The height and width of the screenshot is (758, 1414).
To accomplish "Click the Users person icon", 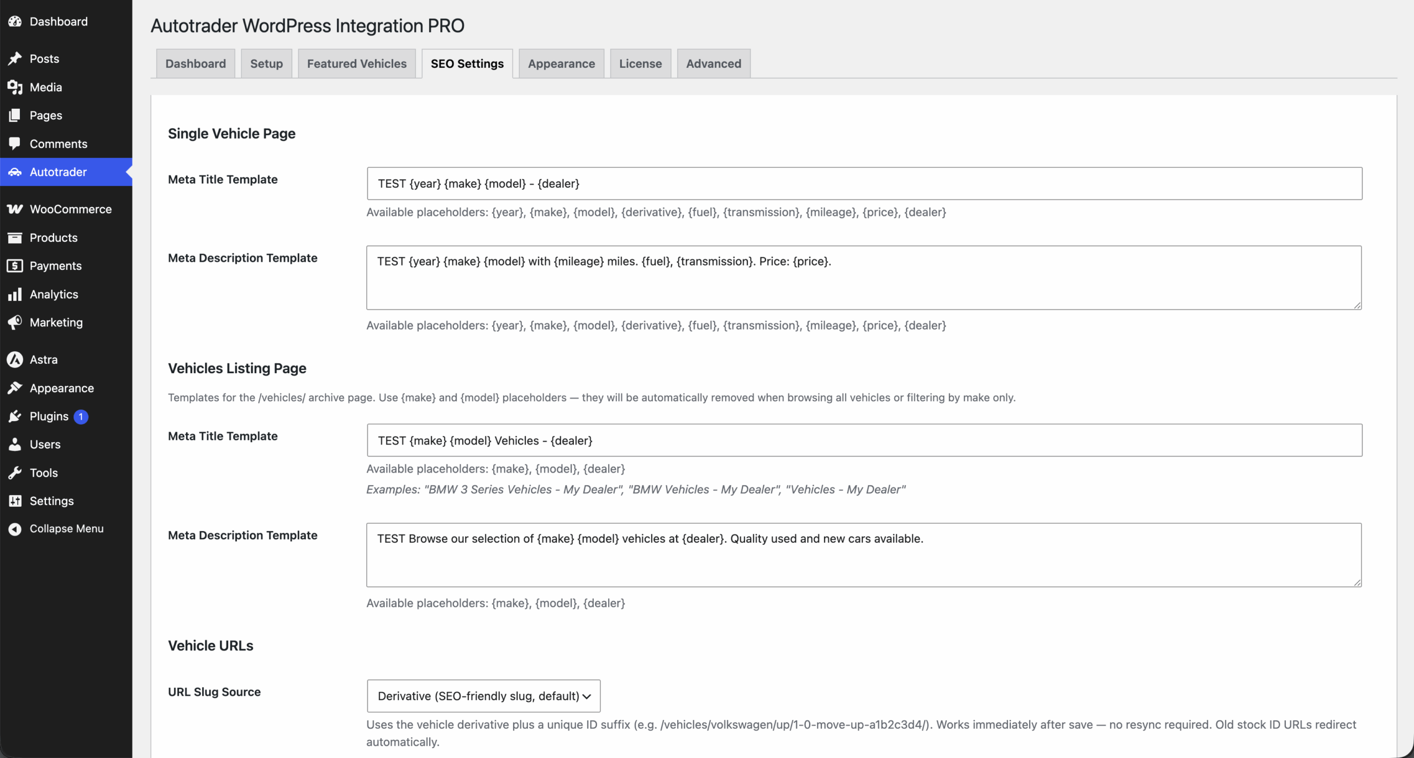I will 15,444.
